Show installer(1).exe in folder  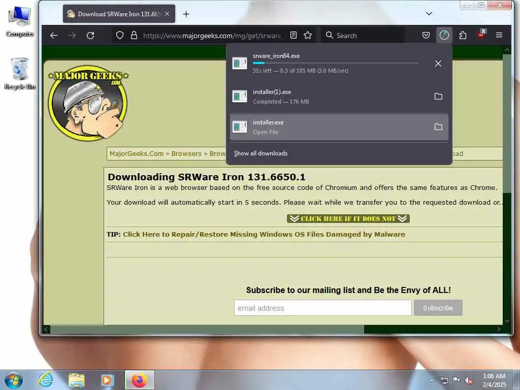point(438,96)
